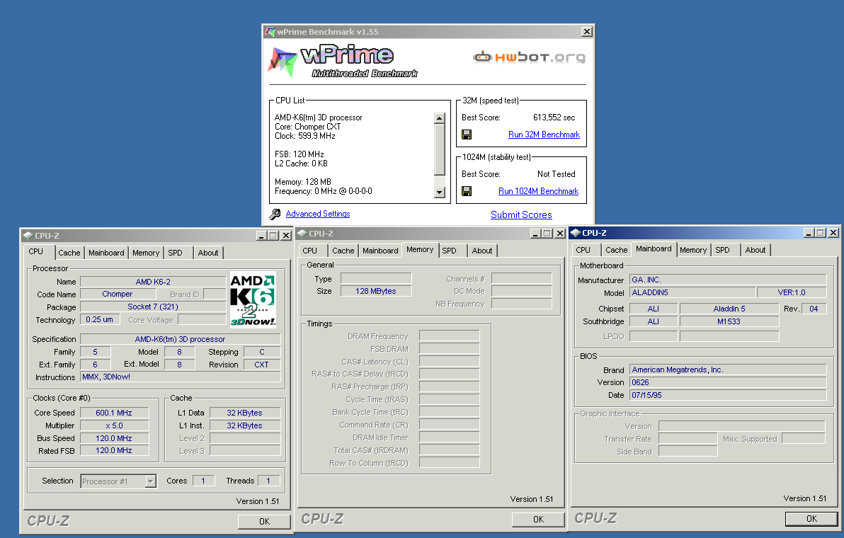Click the title bar icon of the right CPU-Z window
This screenshot has height=538, width=844.
[576, 233]
